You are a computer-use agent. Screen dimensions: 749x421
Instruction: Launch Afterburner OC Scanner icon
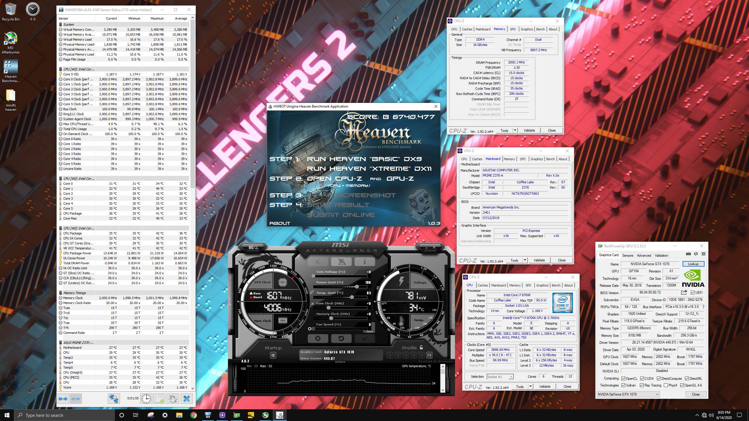(x=253, y=247)
